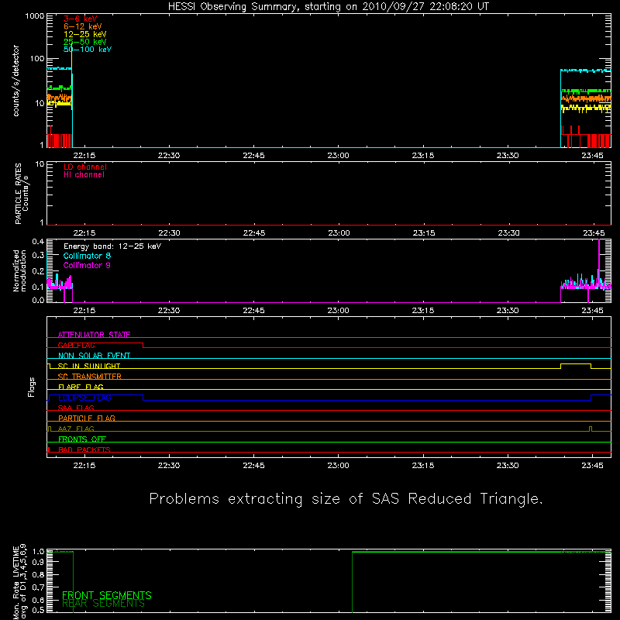Viewport: 620px width, 620px height.
Task: Click the 1000 value on counts axis
Action: click(x=35, y=15)
